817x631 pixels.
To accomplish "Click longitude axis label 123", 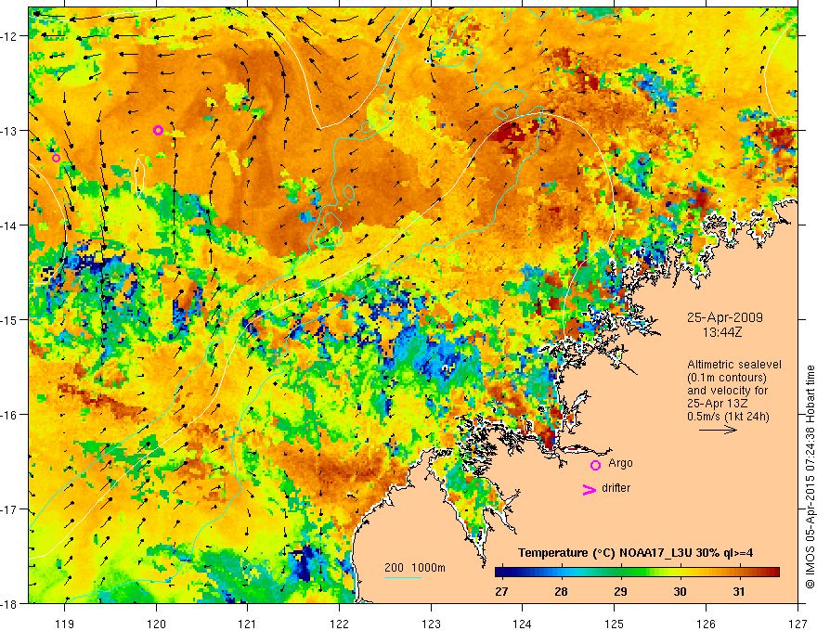I will pyautogui.click(x=431, y=624).
